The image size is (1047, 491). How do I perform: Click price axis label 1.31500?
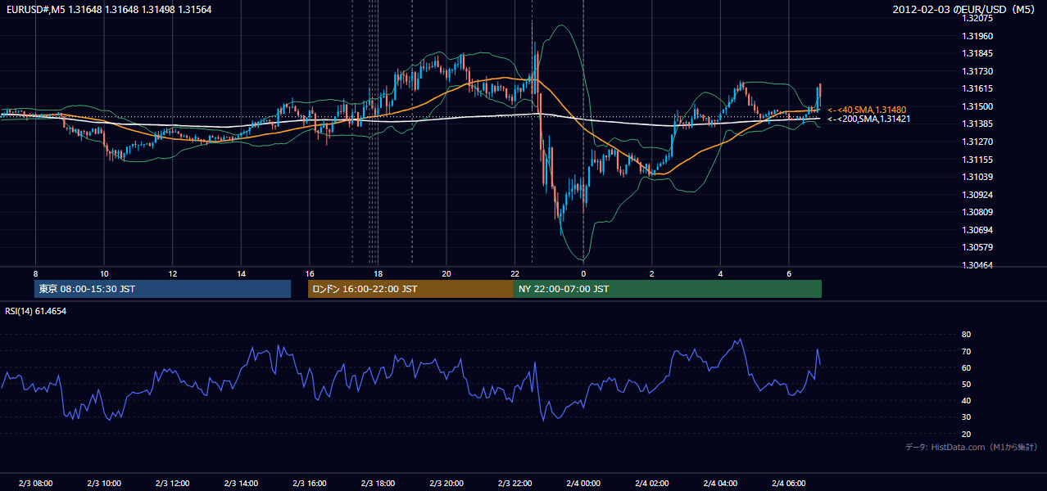click(977, 106)
